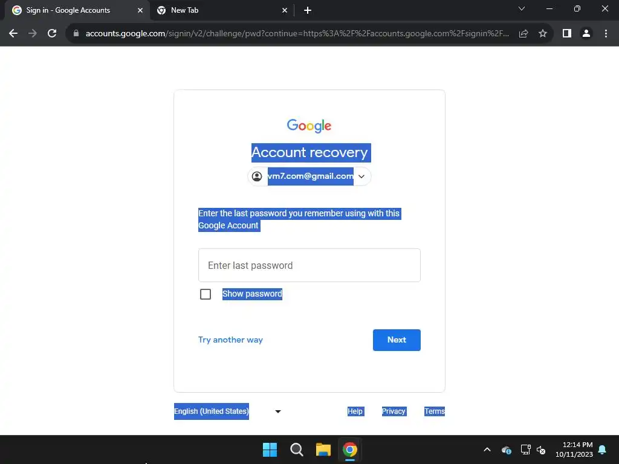Open the Windows Start menu

pos(270,449)
